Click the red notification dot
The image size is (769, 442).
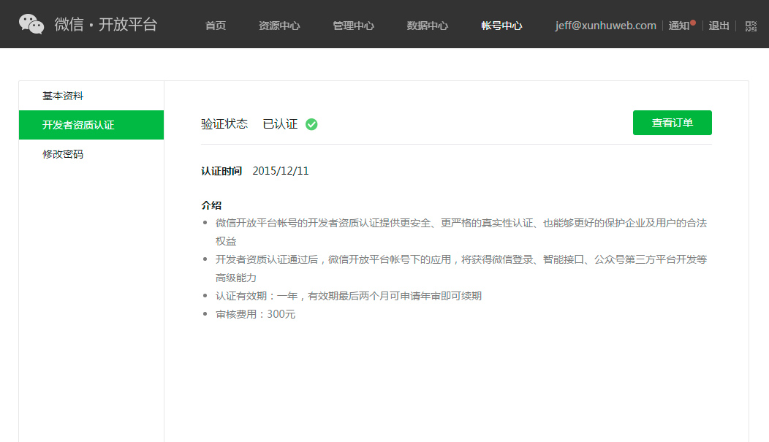(693, 23)
